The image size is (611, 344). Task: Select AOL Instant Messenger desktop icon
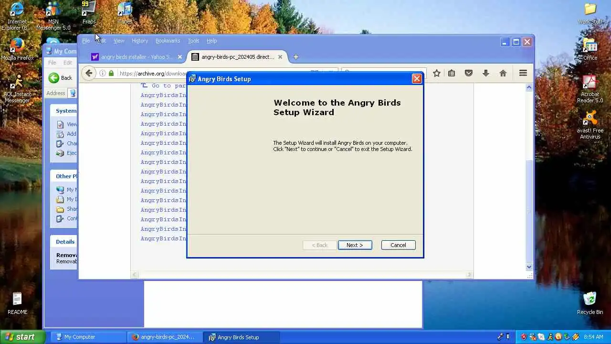[x=17, y=89]
